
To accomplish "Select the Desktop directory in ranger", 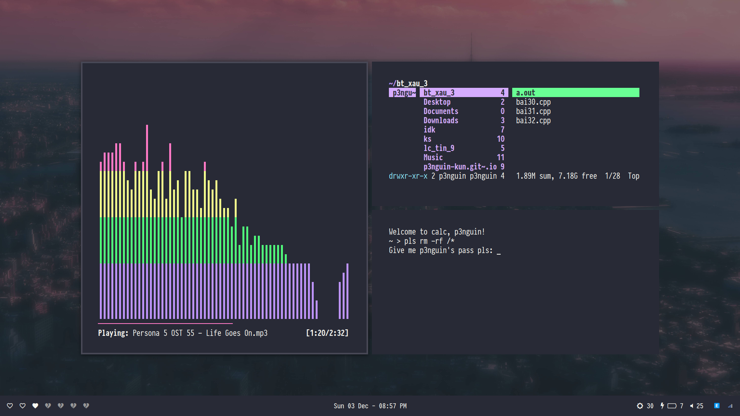I will (464, 102).
